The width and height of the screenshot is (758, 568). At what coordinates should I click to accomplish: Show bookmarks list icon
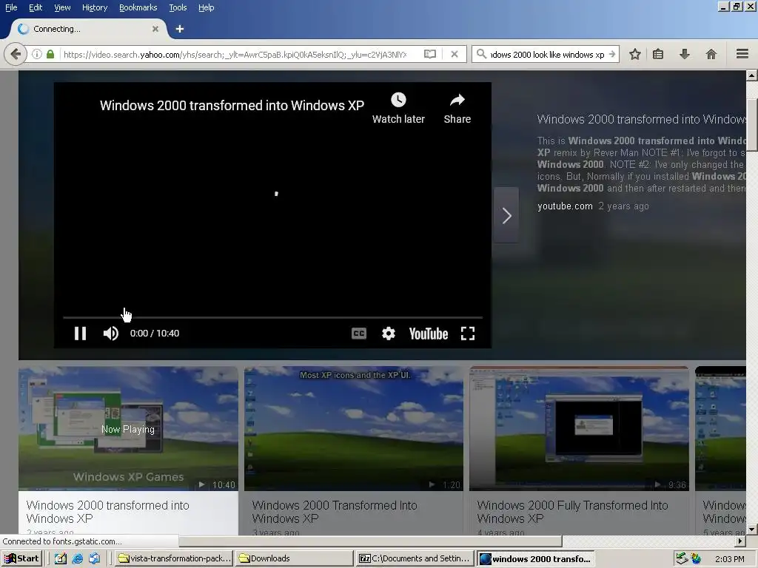(x=658, y=54)
